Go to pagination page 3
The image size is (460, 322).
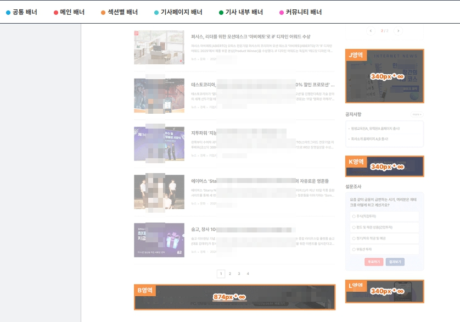[239, 274]
